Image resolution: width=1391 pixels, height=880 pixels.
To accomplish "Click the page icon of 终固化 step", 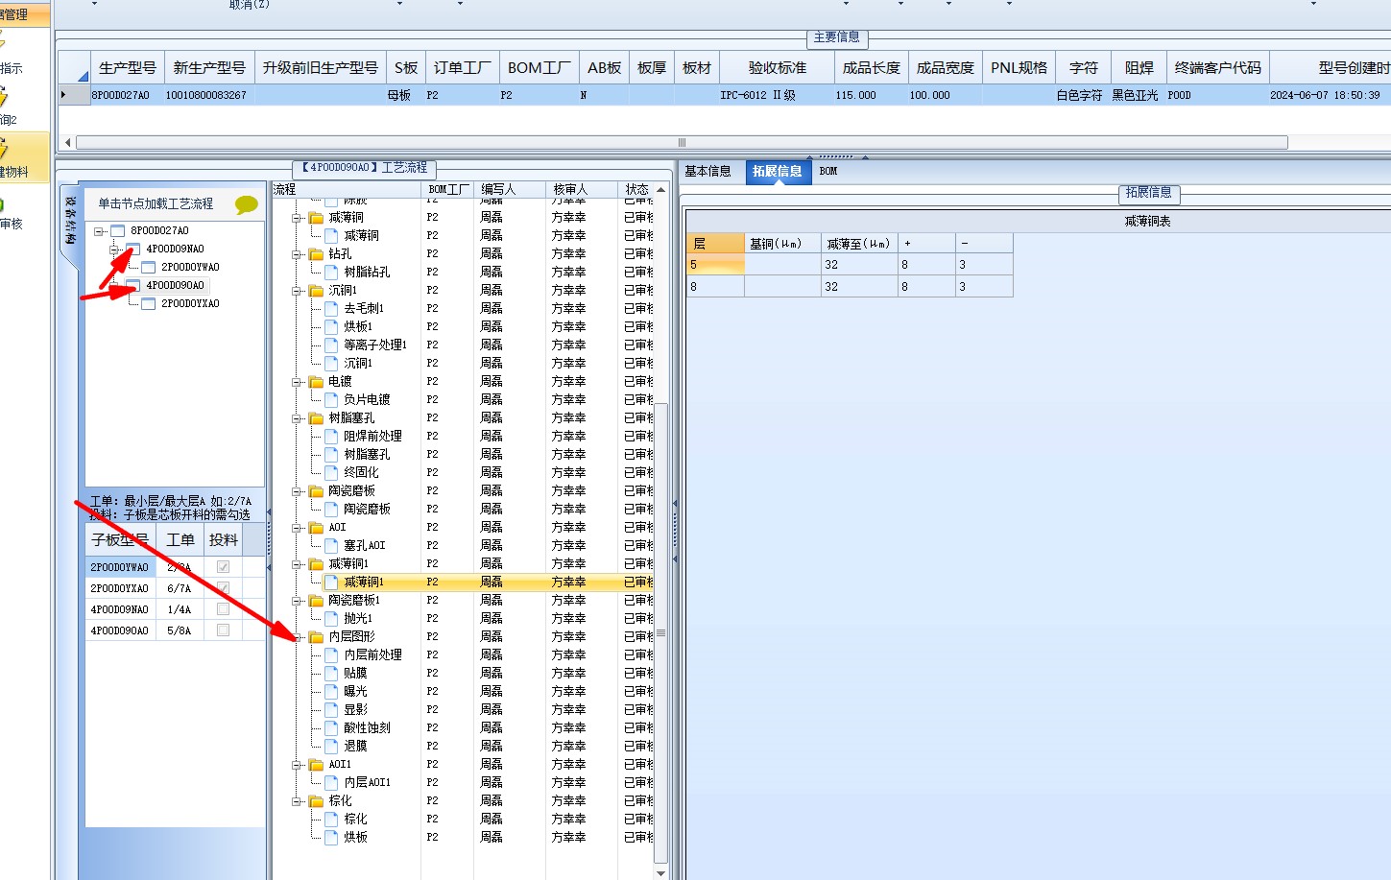I will coord(332,473).
